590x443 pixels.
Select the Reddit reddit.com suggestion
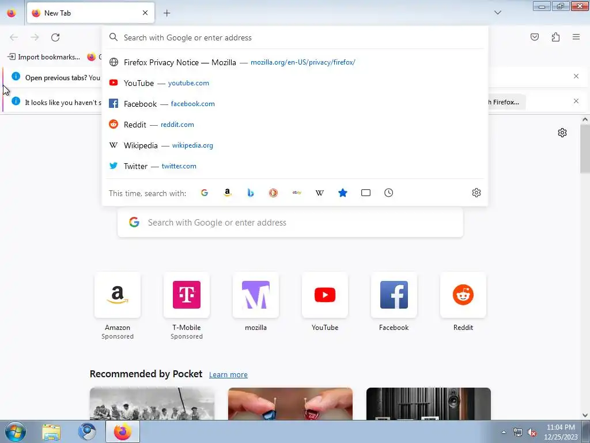click(295, 125)
